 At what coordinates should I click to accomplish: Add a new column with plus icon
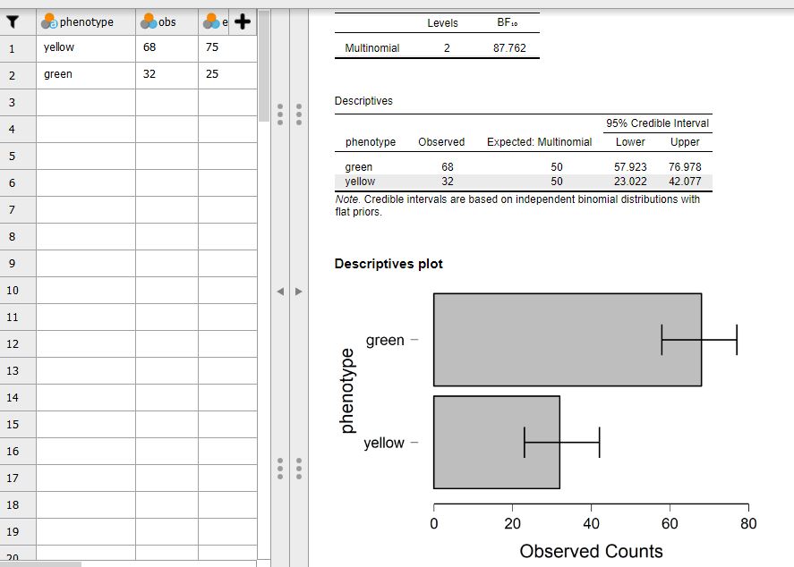pos(243,21)
